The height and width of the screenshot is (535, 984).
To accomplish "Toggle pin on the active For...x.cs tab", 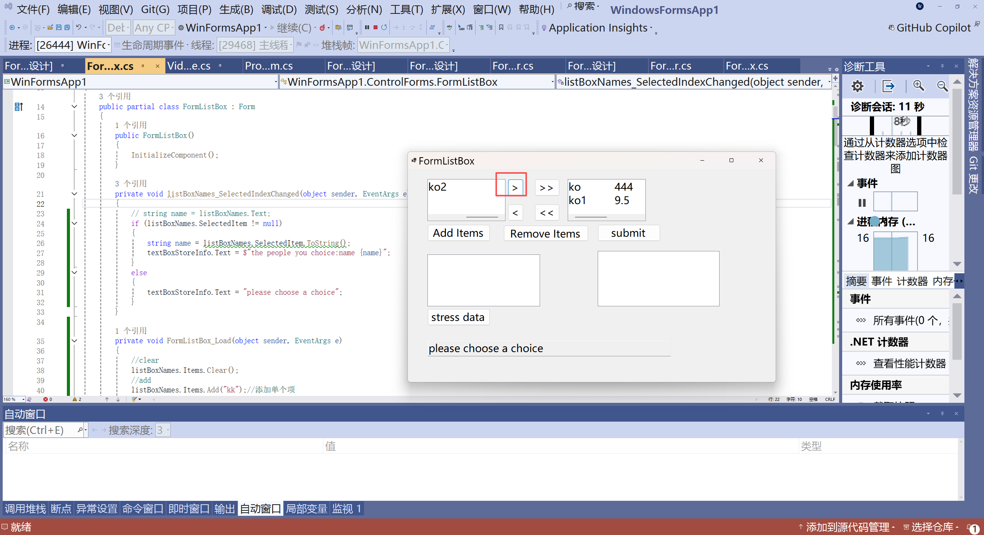I will tap(143, 66).
